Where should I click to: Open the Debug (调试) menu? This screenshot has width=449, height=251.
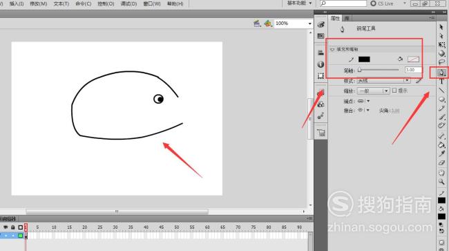tap(128, 3)
